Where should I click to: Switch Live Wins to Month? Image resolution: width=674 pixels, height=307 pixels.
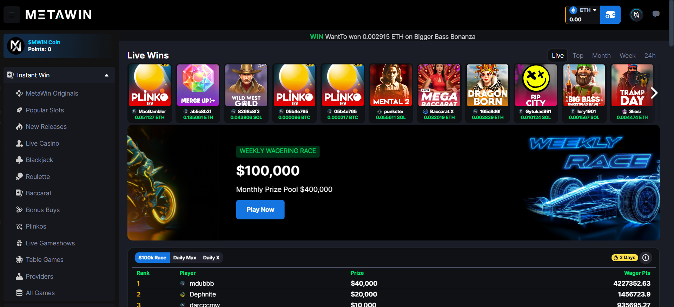click(x=601, y=56)
